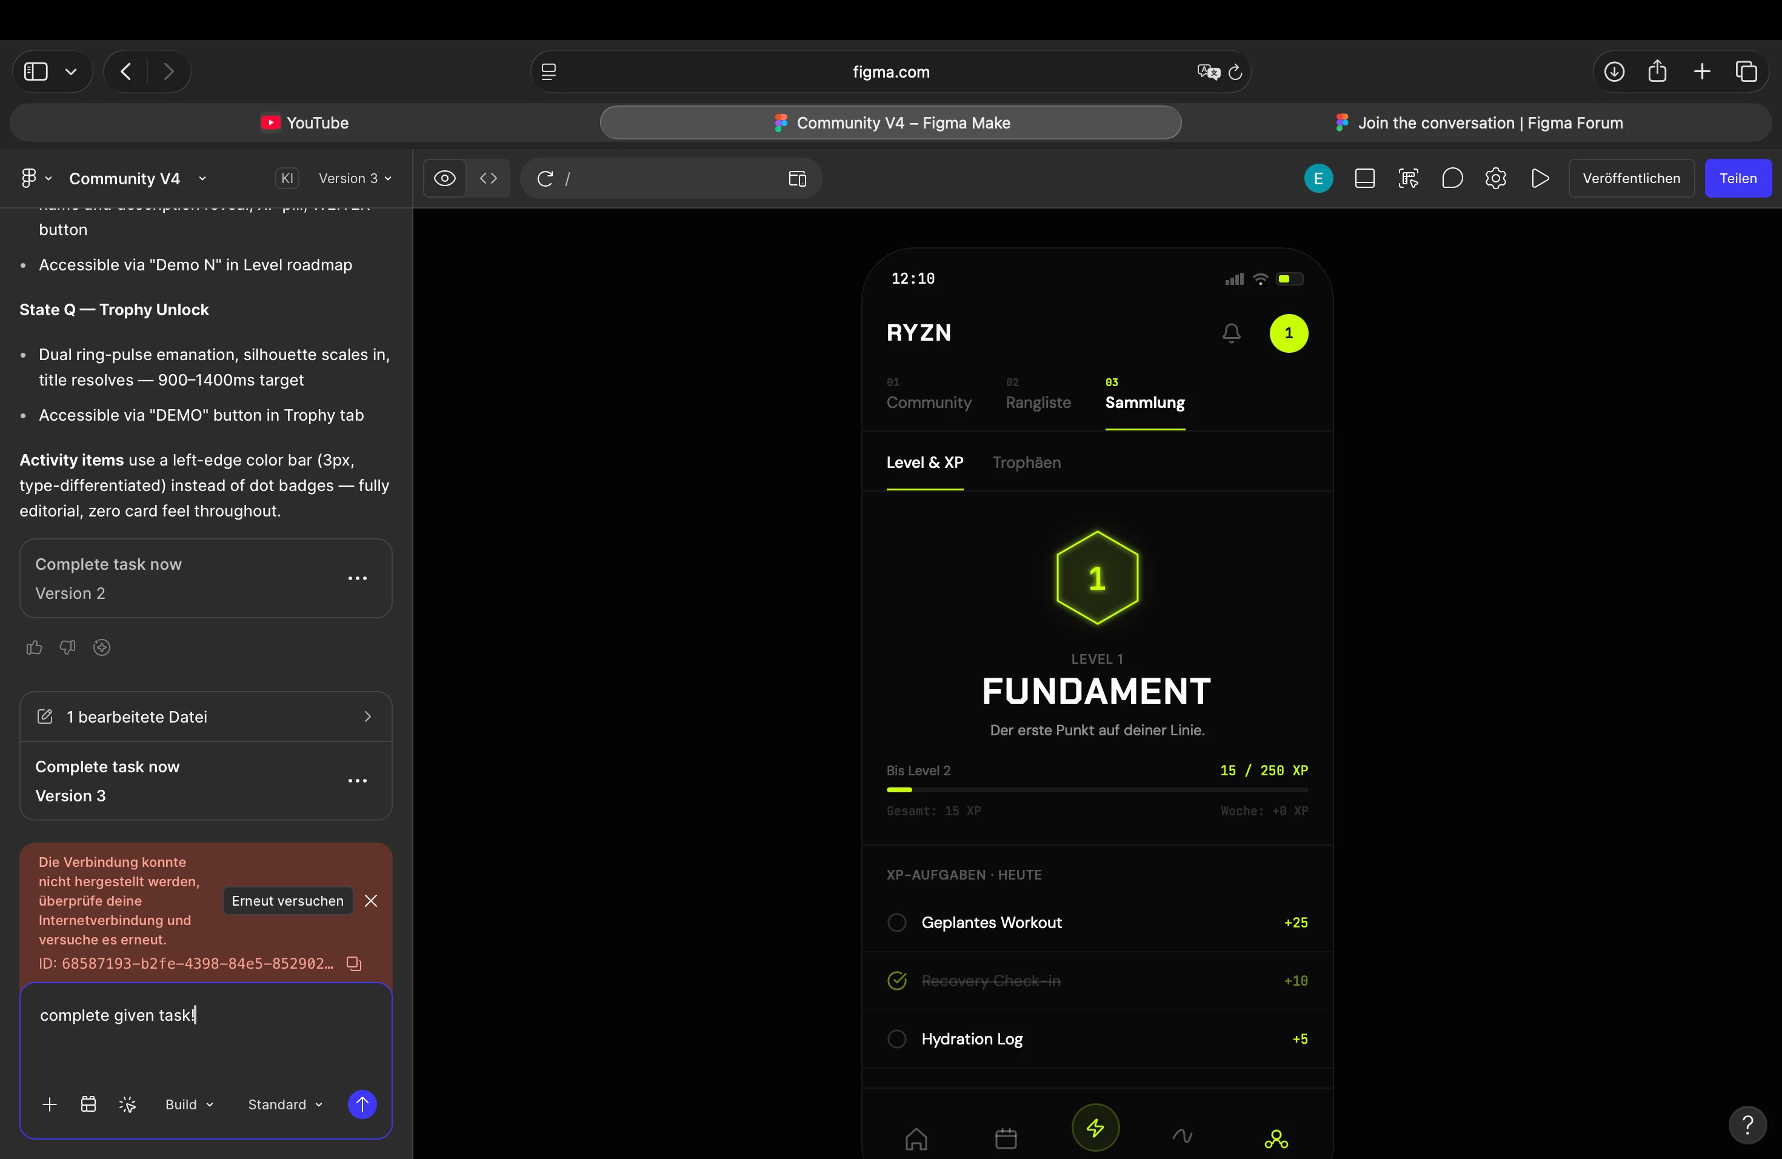This screenshot has width=1782, height=1159.
Task: Open the comments bubble icon
Action: pos(1452,178)
